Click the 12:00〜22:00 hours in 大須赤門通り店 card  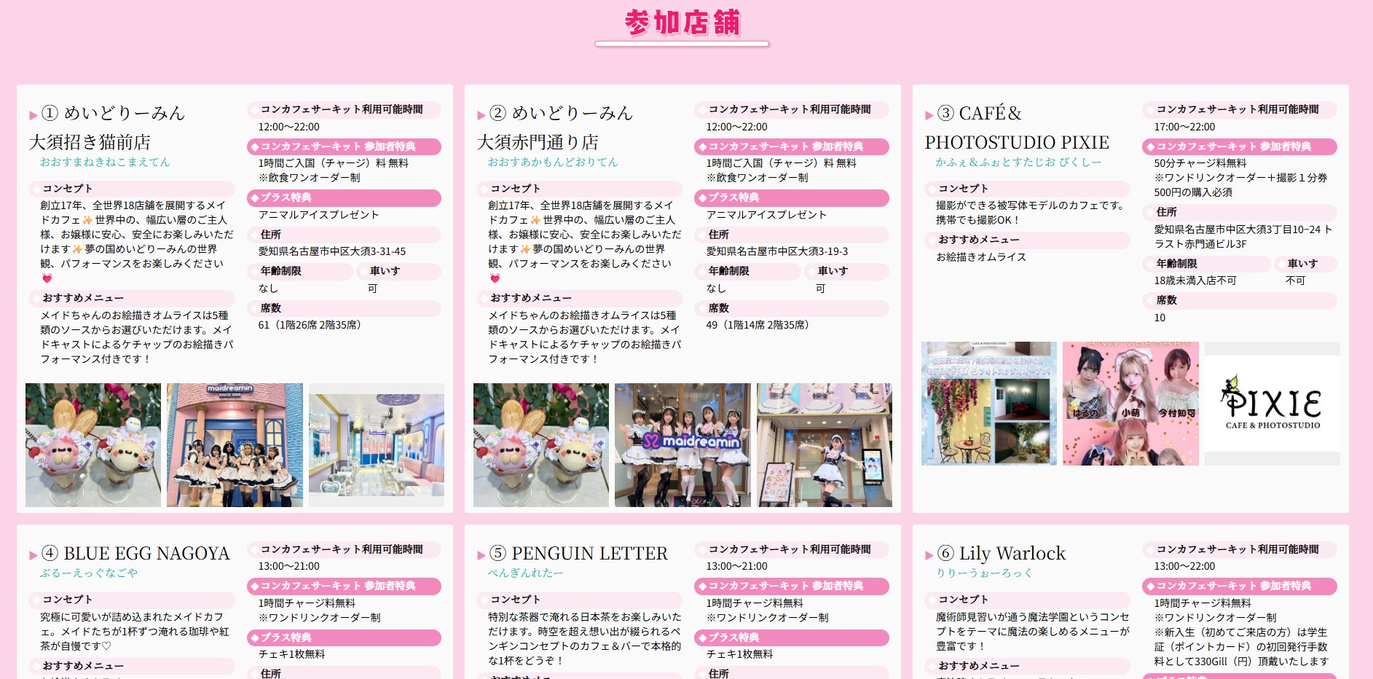[x=737, y=127]
